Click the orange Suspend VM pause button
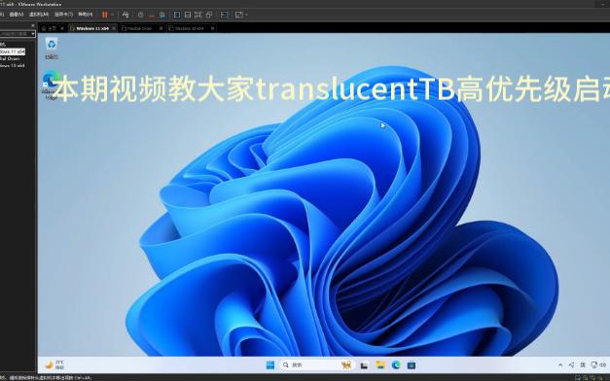Viewport: 610px width, 381px height. coord(104,15)
